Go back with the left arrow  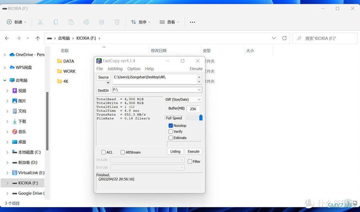(x=7, y=38)
